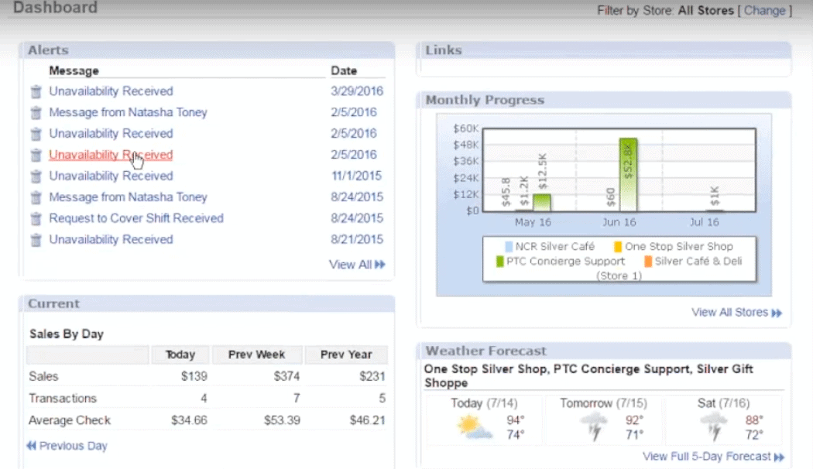Click View All Stores link

click(x=736, y=313)
